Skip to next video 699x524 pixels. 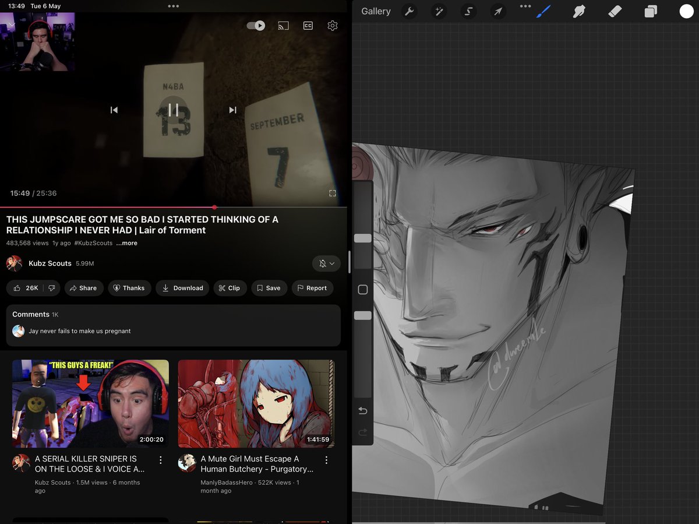click(232, 110)
